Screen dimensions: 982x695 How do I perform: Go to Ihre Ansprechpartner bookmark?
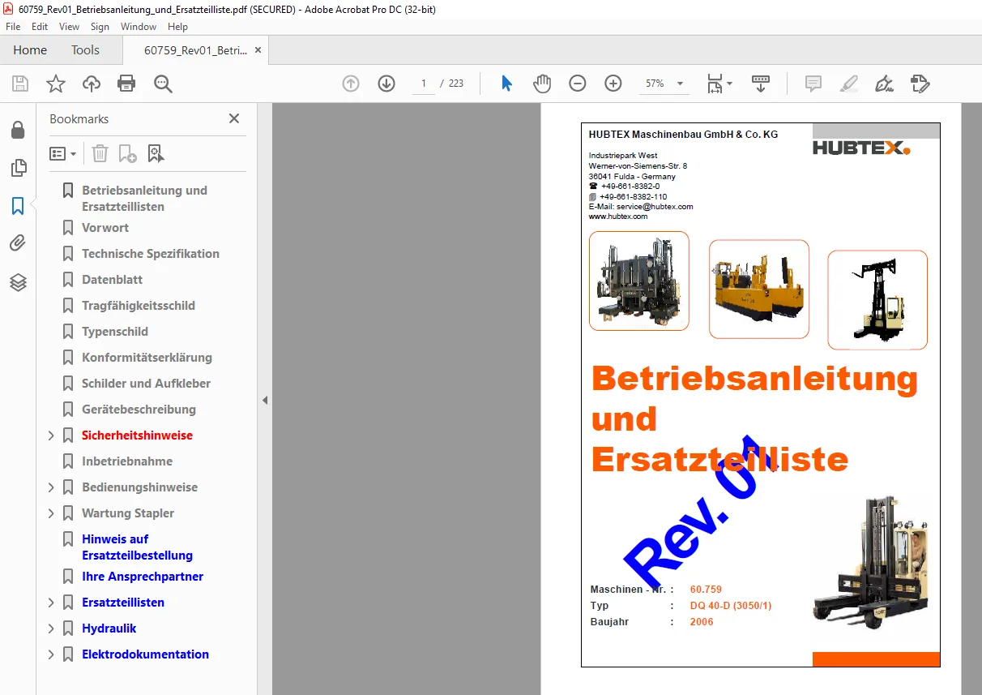(x=143, y=577)
